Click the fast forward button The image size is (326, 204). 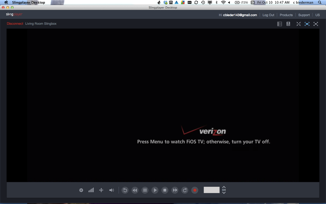click(175, 190)
